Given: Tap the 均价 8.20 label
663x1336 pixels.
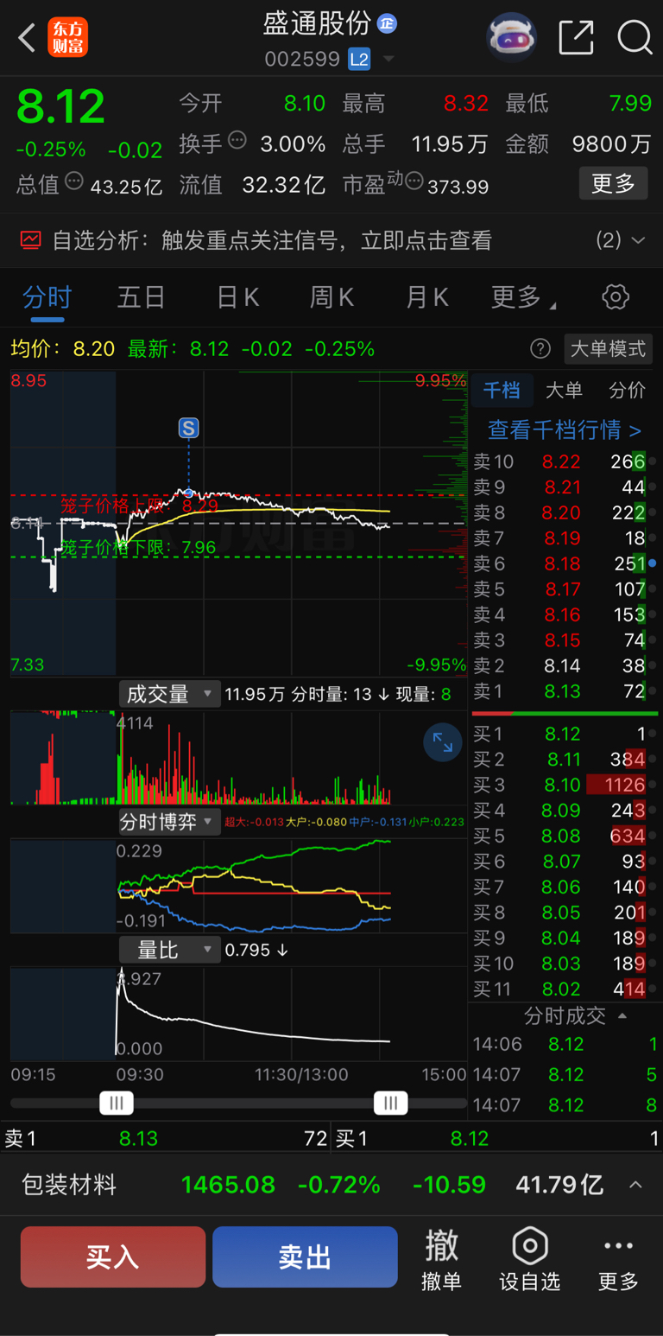Looking at the screenshot, I should point(63,349).
